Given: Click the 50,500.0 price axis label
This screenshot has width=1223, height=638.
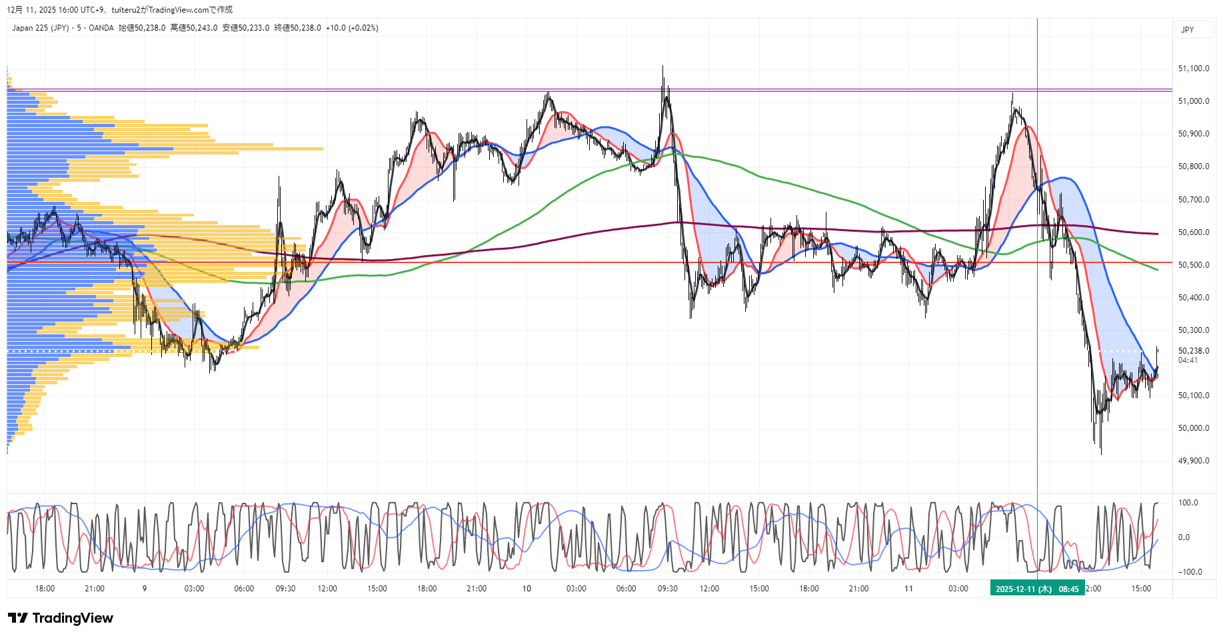Looking at the screenshot, I should tap(1193, 265).
